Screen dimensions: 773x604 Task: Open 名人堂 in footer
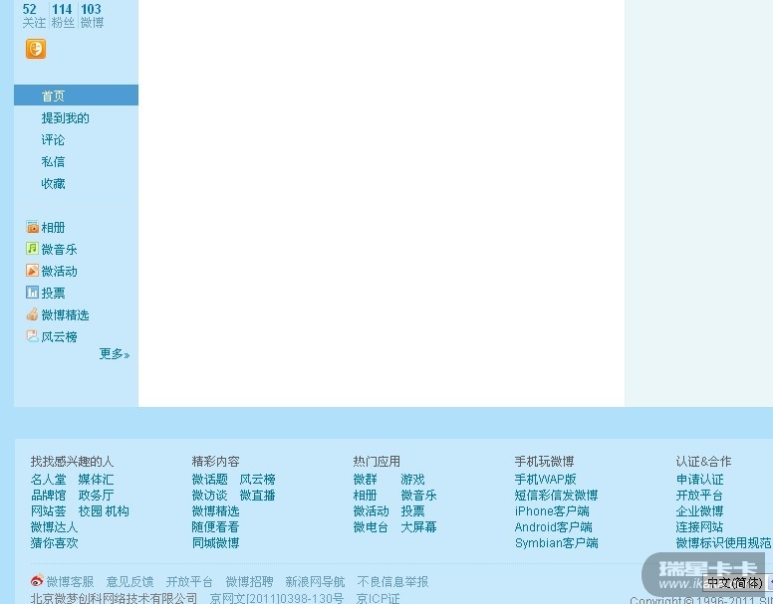[x=48, y=479]
